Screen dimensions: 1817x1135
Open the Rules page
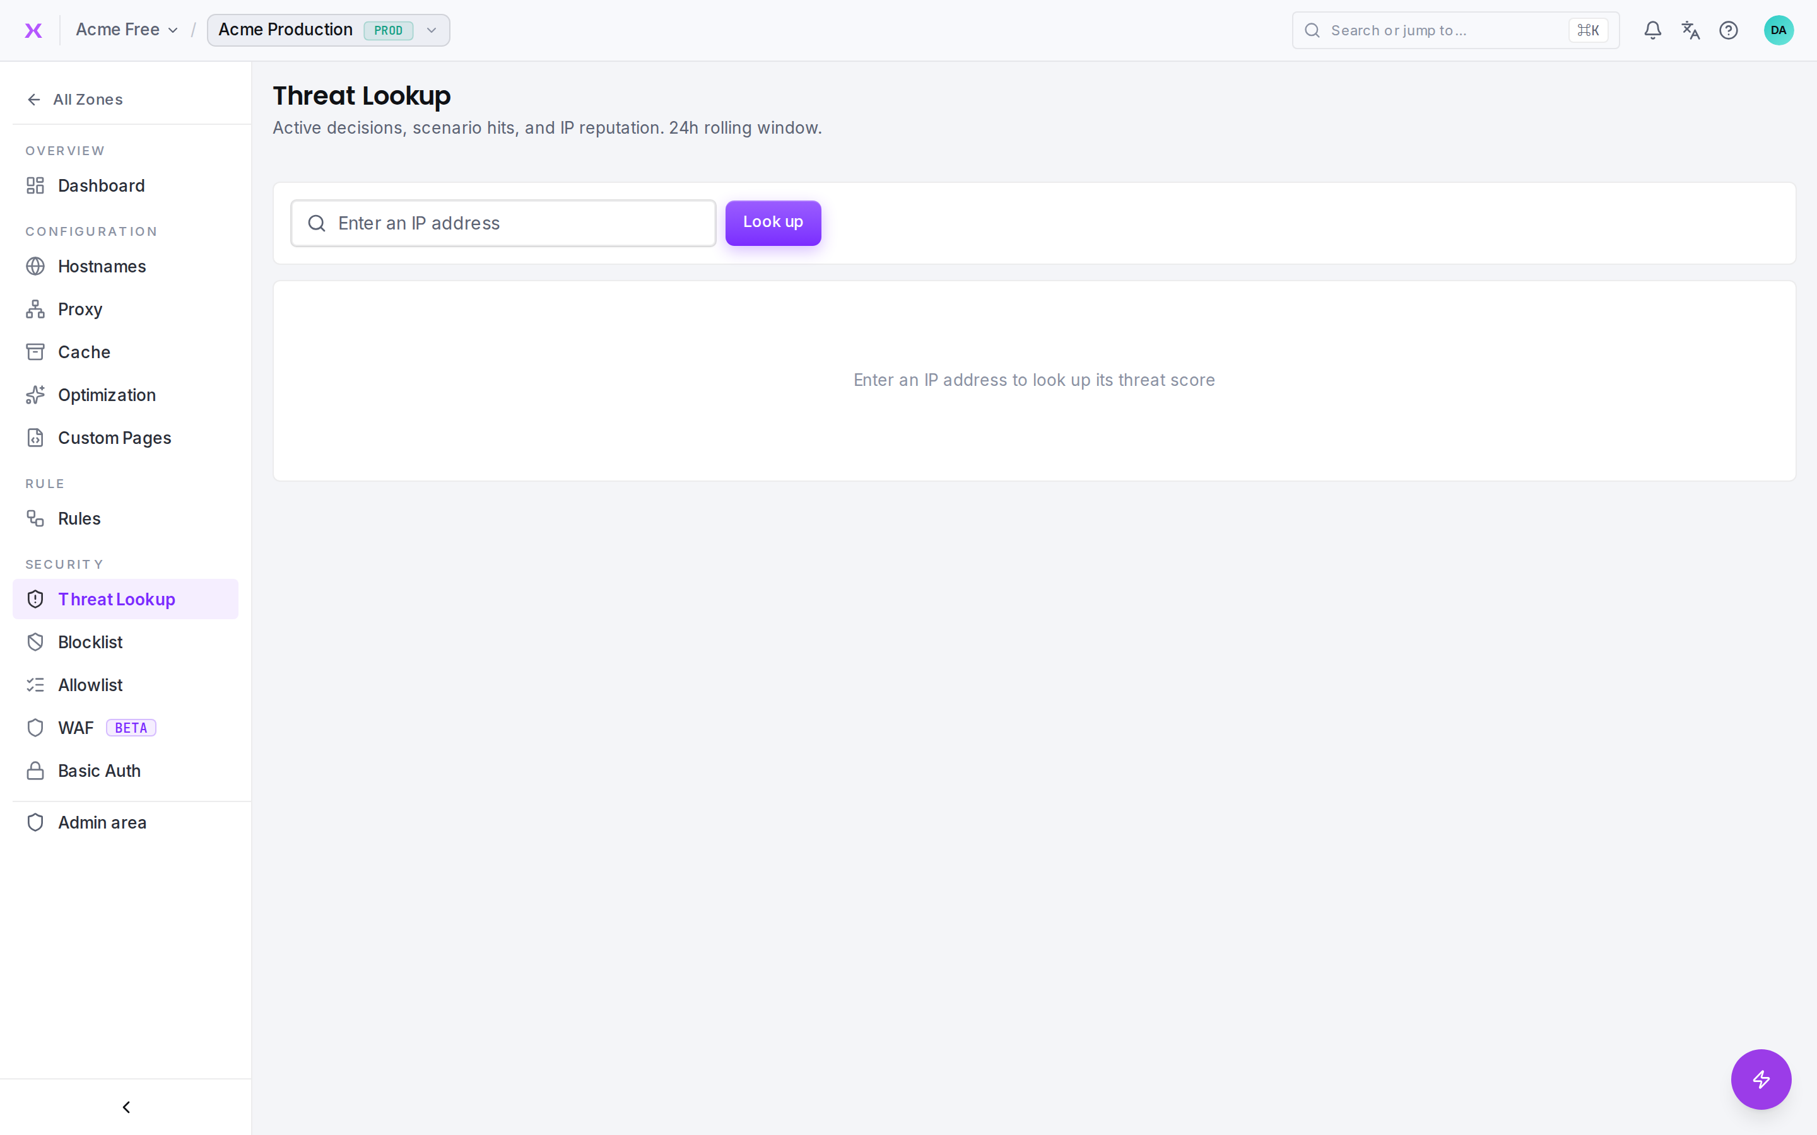click(x=126, y=519)
